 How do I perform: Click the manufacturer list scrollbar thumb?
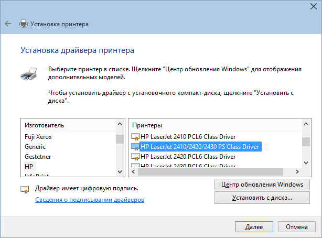point(120,139)
